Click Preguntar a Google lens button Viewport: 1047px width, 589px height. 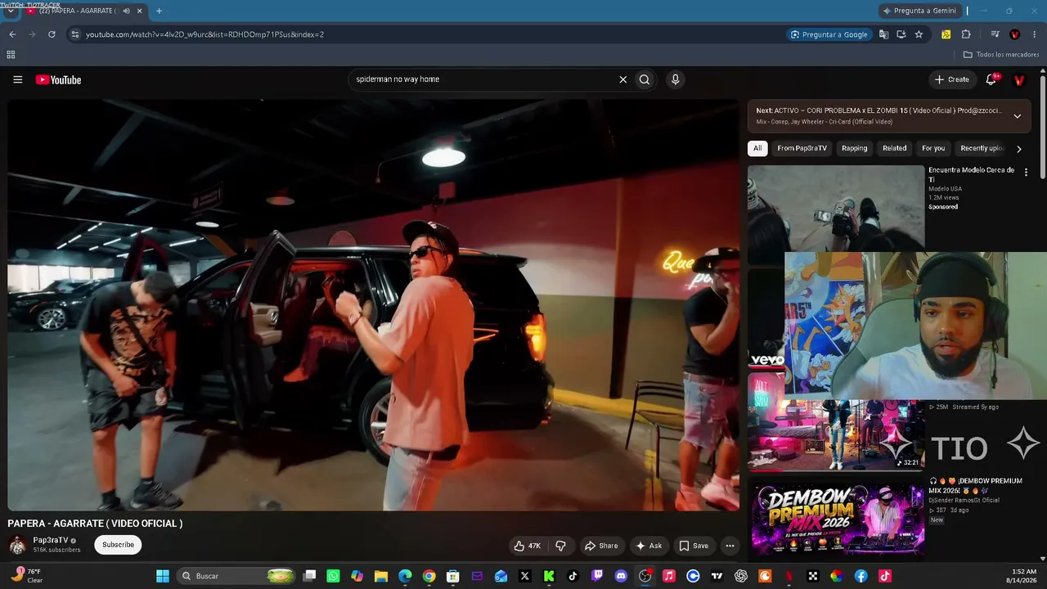pos(829,34)
